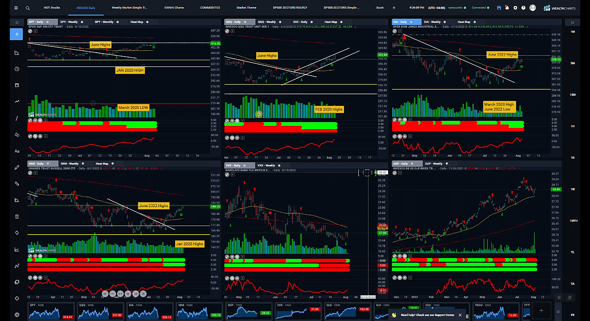Click the save layout disk icon
Image resolution: width=590 pixels, height=321 pixels.
pos(499,8)
